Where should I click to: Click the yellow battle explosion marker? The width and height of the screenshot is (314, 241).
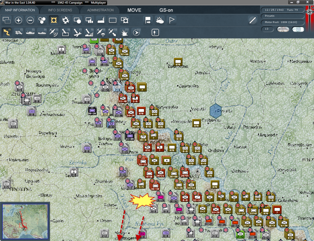(142, 201)
